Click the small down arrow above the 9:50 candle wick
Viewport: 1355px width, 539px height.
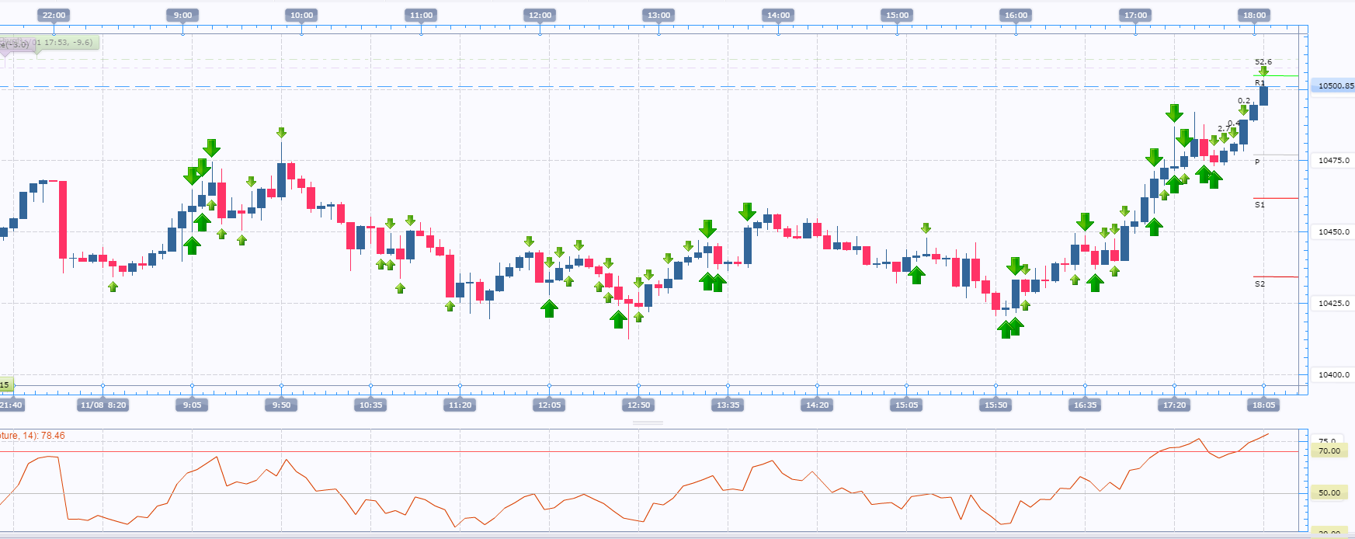(281, 133)
